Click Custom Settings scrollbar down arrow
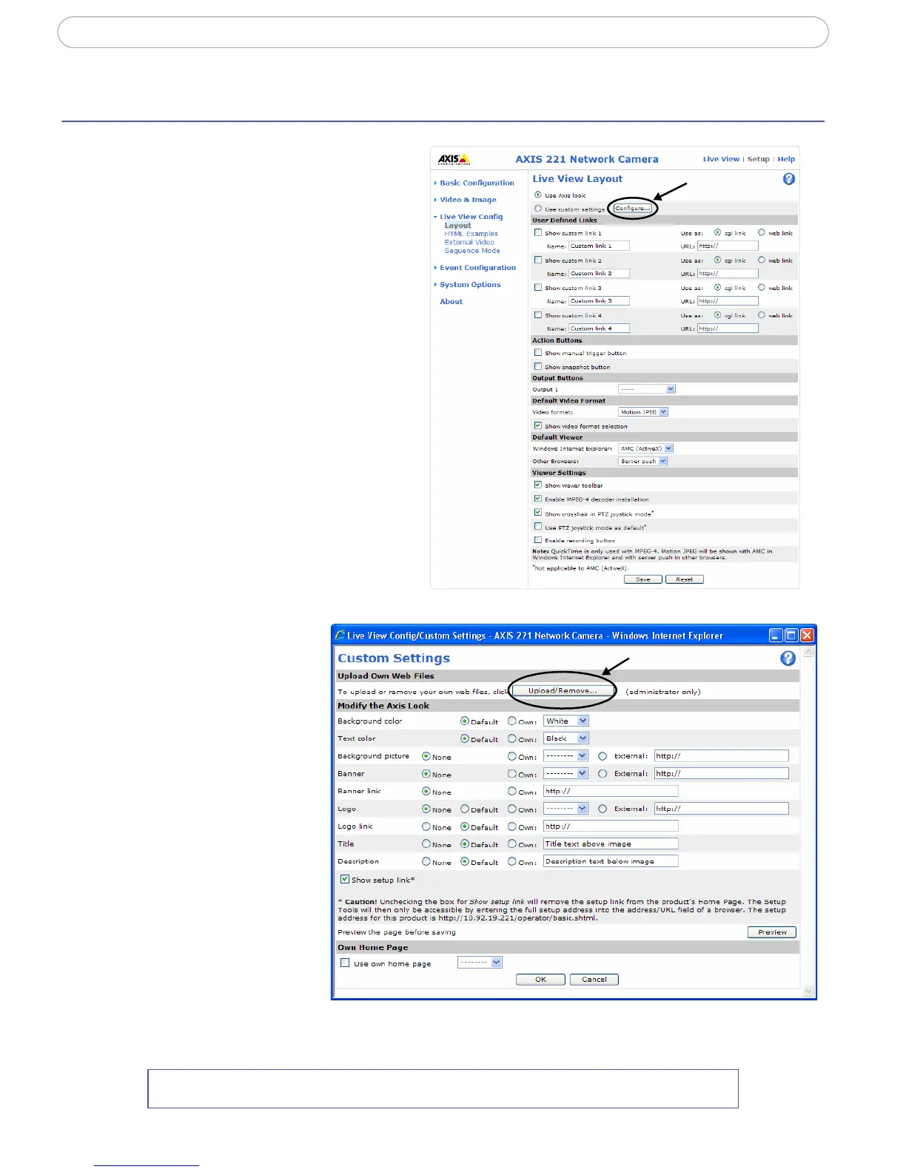This screenshot has width=906, height=1172. click(x=808, y=991)
